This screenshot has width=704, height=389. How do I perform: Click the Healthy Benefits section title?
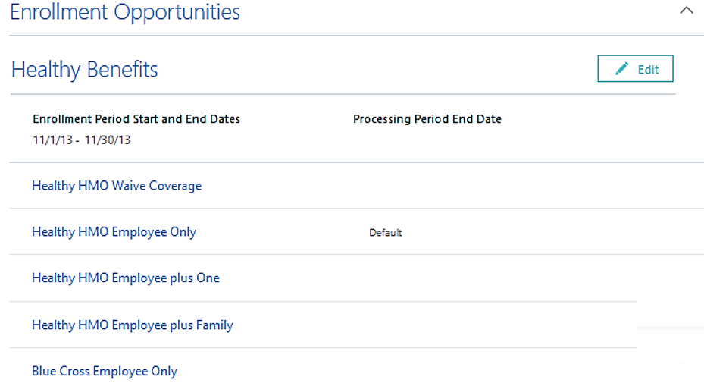pos(85,70)
